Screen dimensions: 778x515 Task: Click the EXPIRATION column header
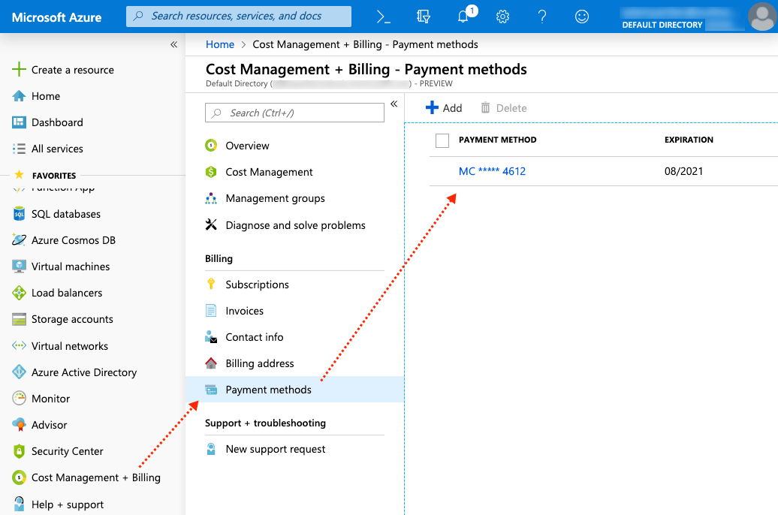coord(689,140)
